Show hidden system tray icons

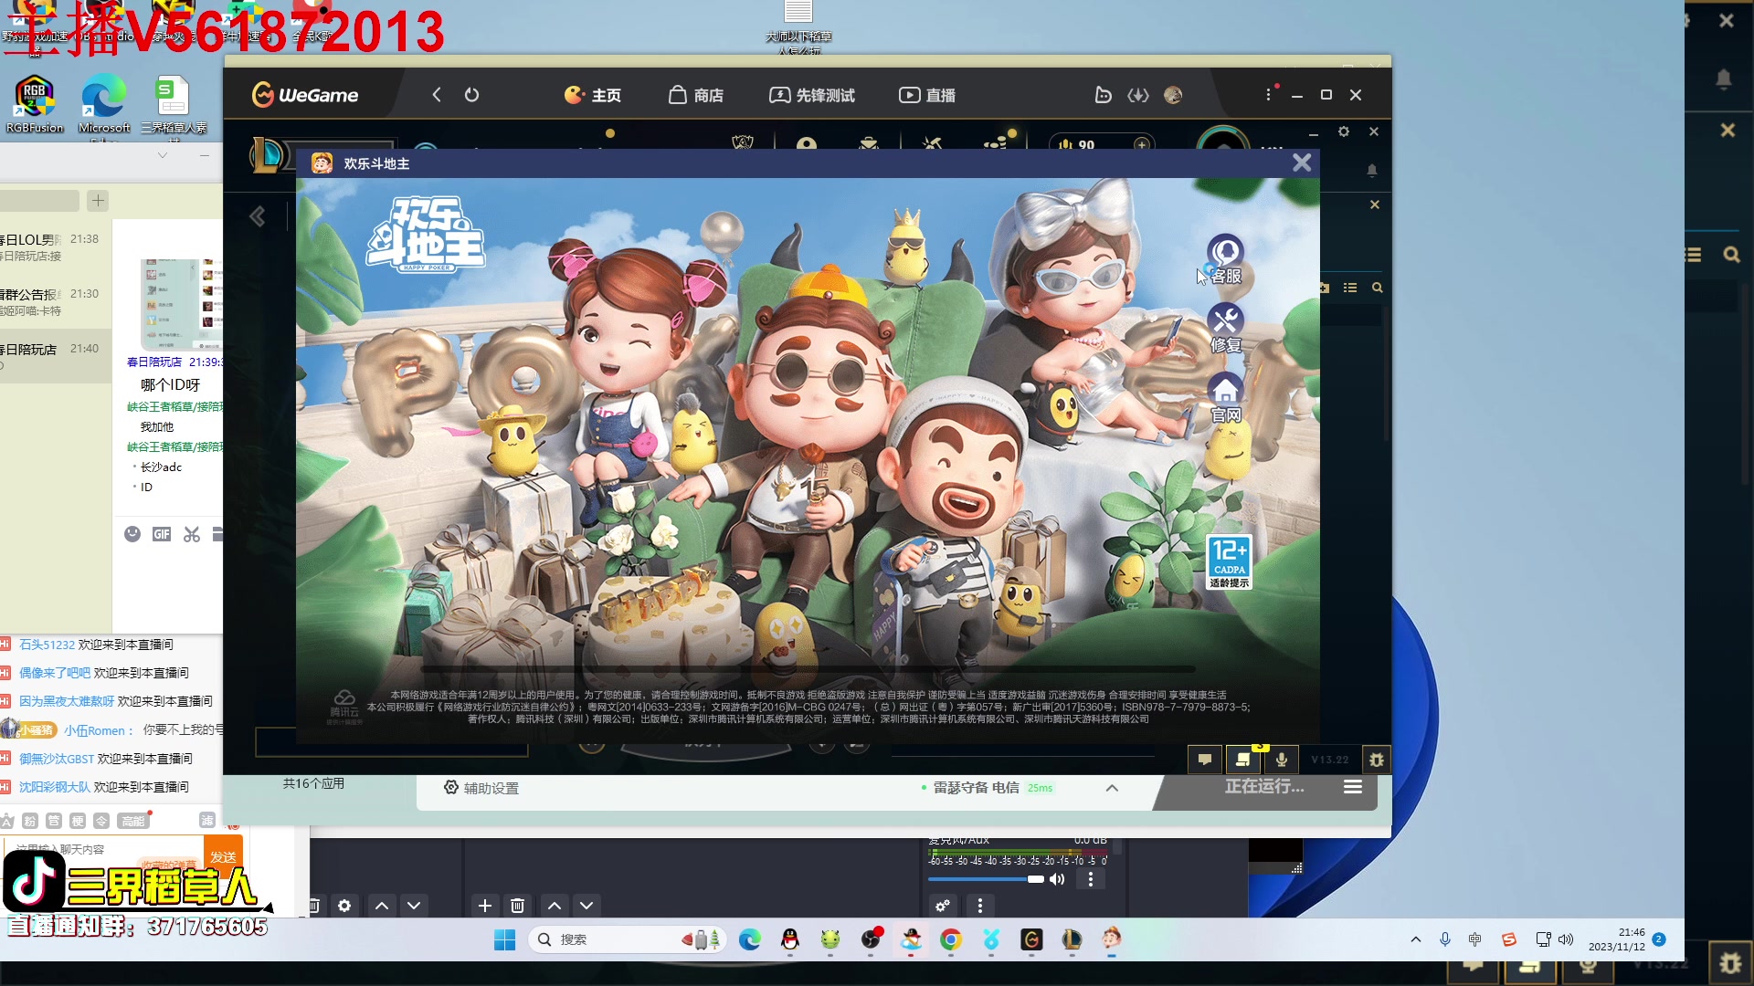(x=1416, y=939)
